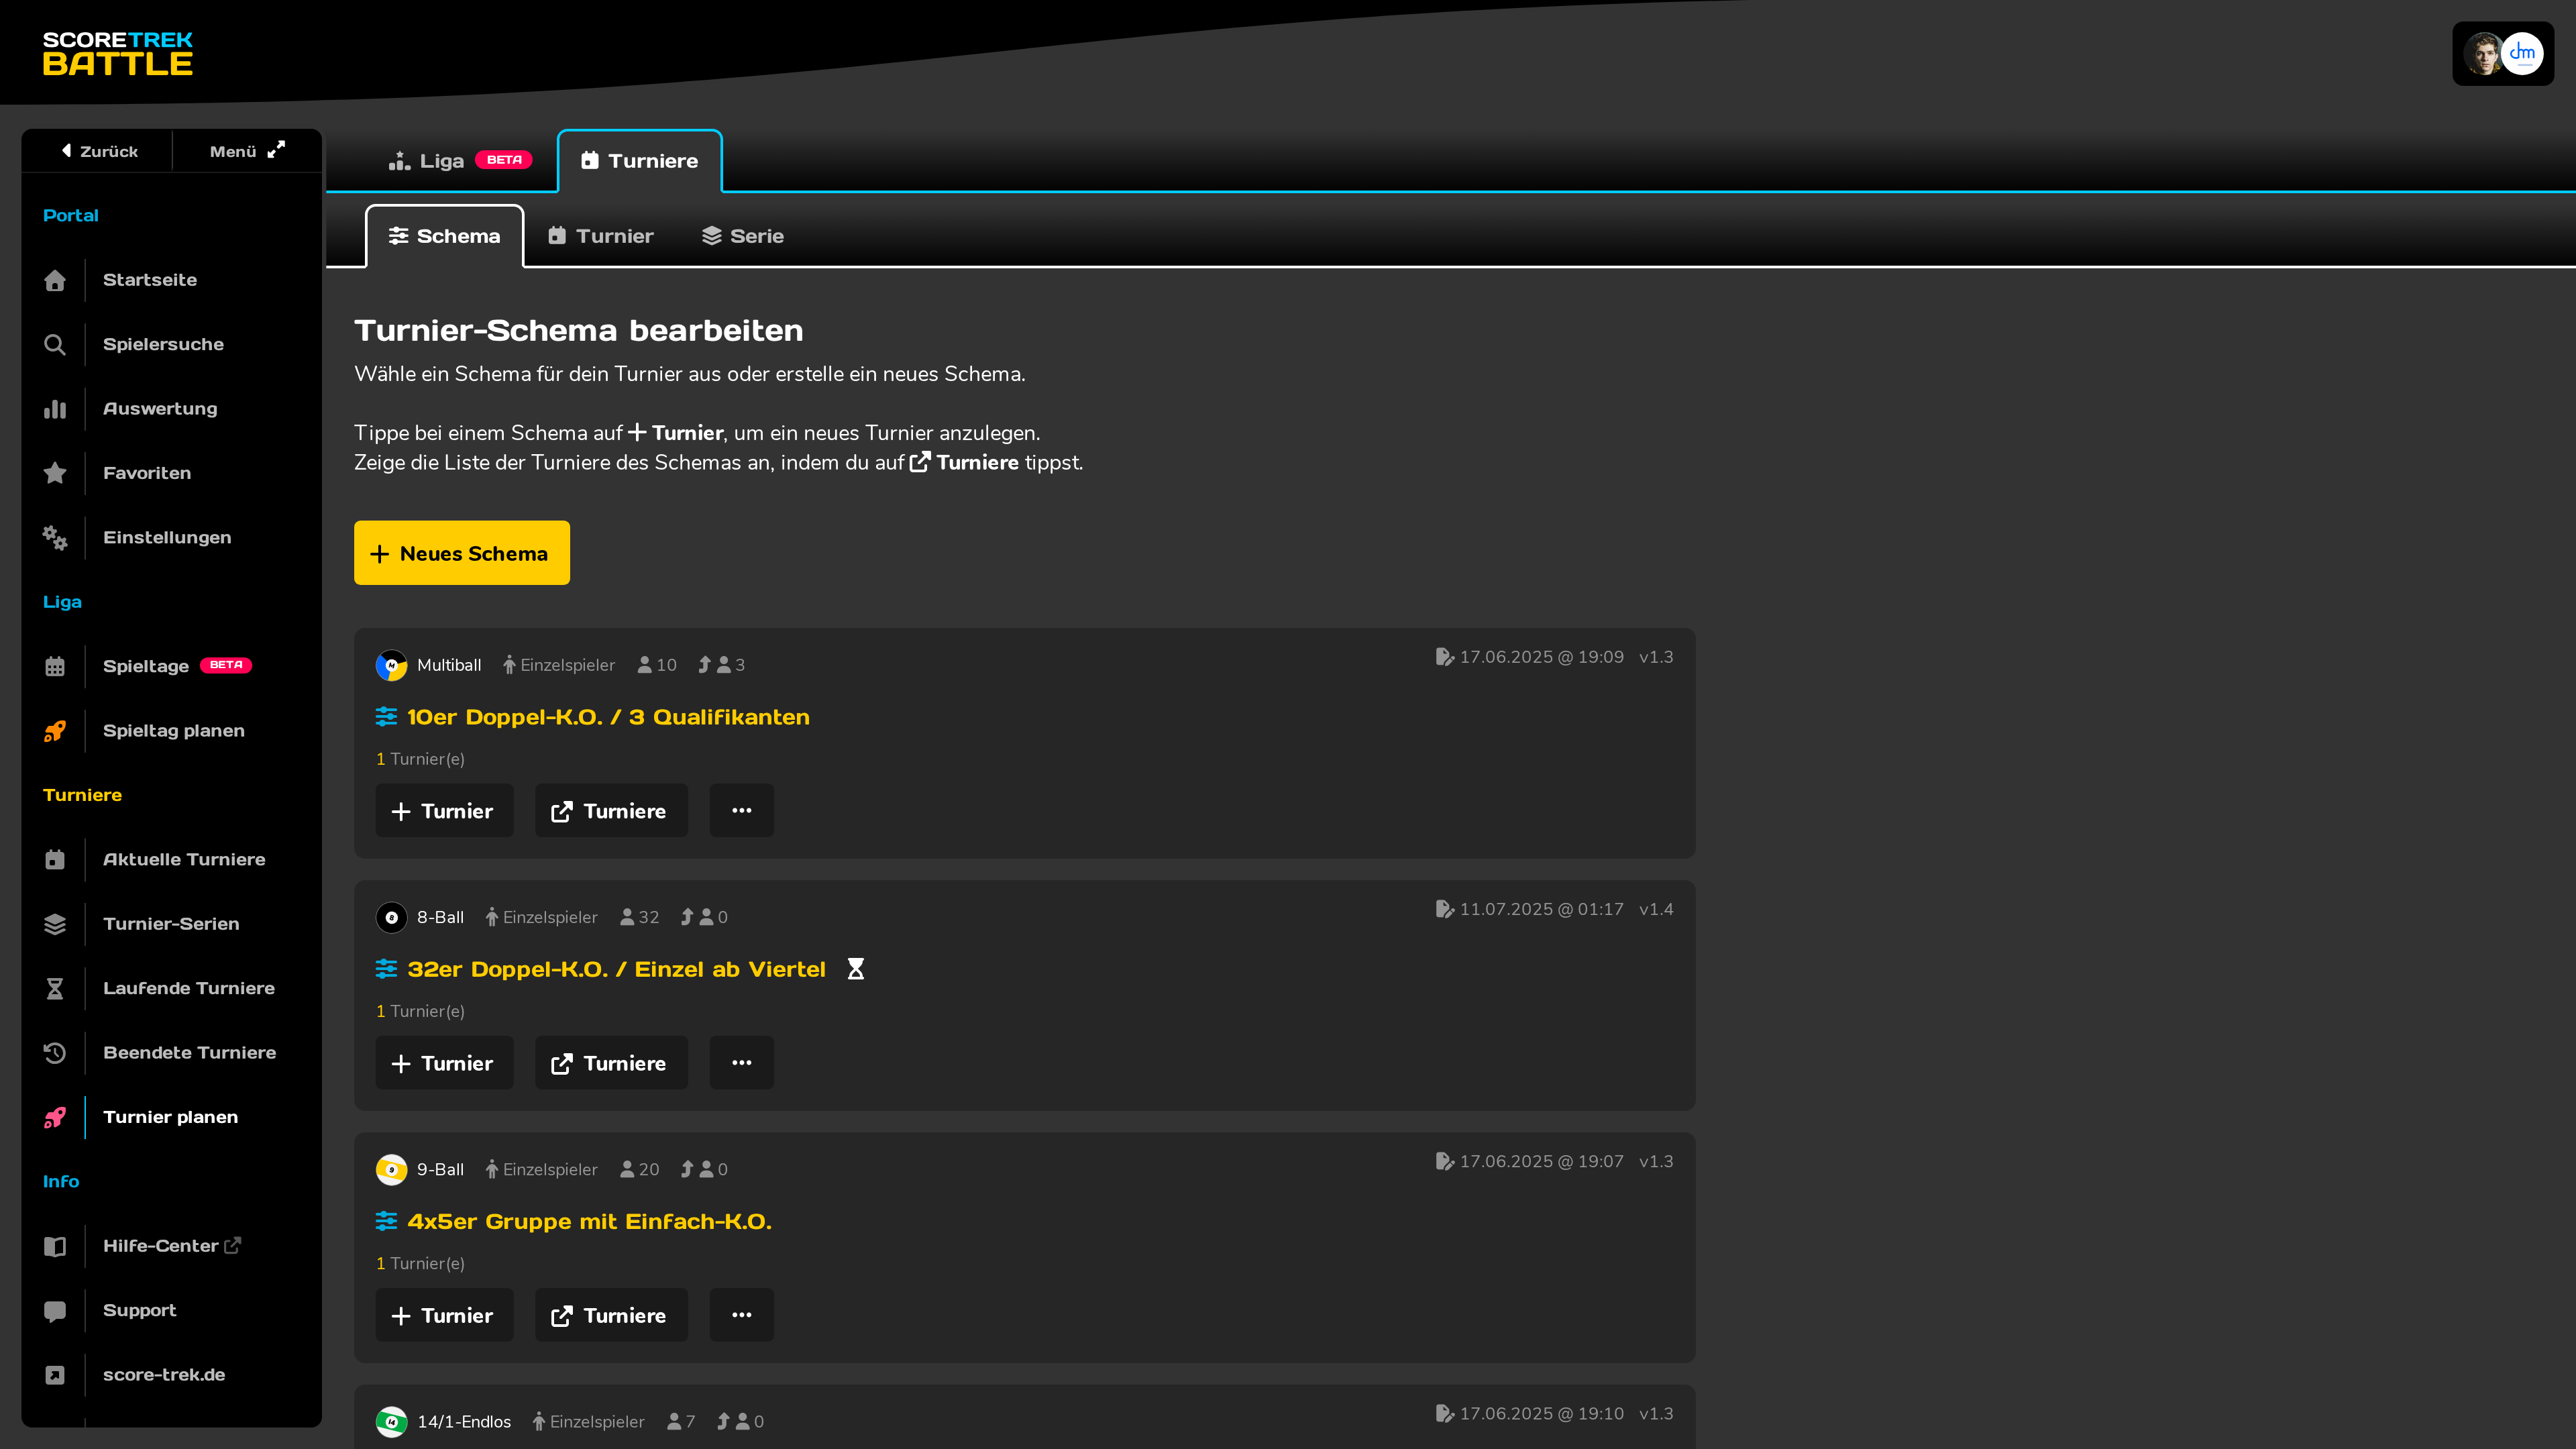This screenshot has width=2576, height=1449.
Task: Click the ScoreTrek Battle logo
Action: click(118, 54)
